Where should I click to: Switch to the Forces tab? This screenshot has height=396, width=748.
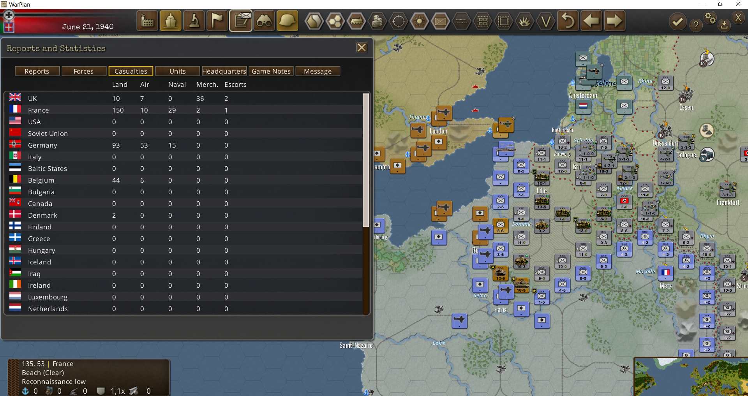(84, 71)
